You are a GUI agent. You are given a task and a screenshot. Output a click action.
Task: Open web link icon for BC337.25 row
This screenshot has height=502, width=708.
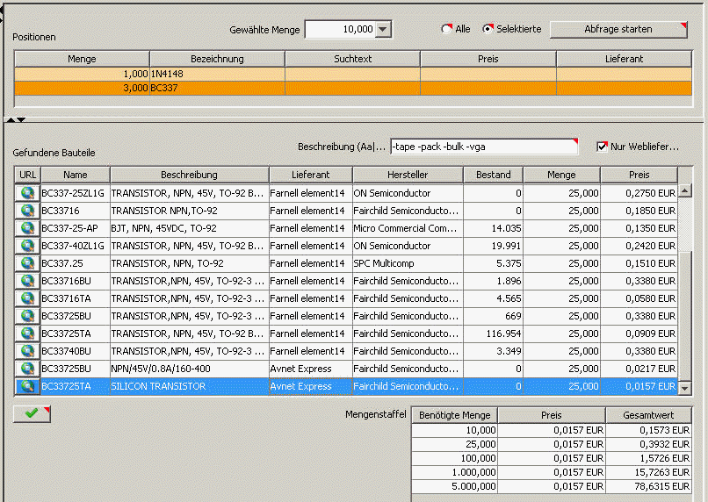[x=27, y=263]
